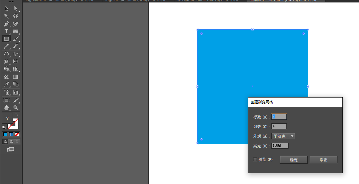This screenshot has width=359, height=184.
Task: Choose the Lasso tool
Action: click(x=16, y=16)
